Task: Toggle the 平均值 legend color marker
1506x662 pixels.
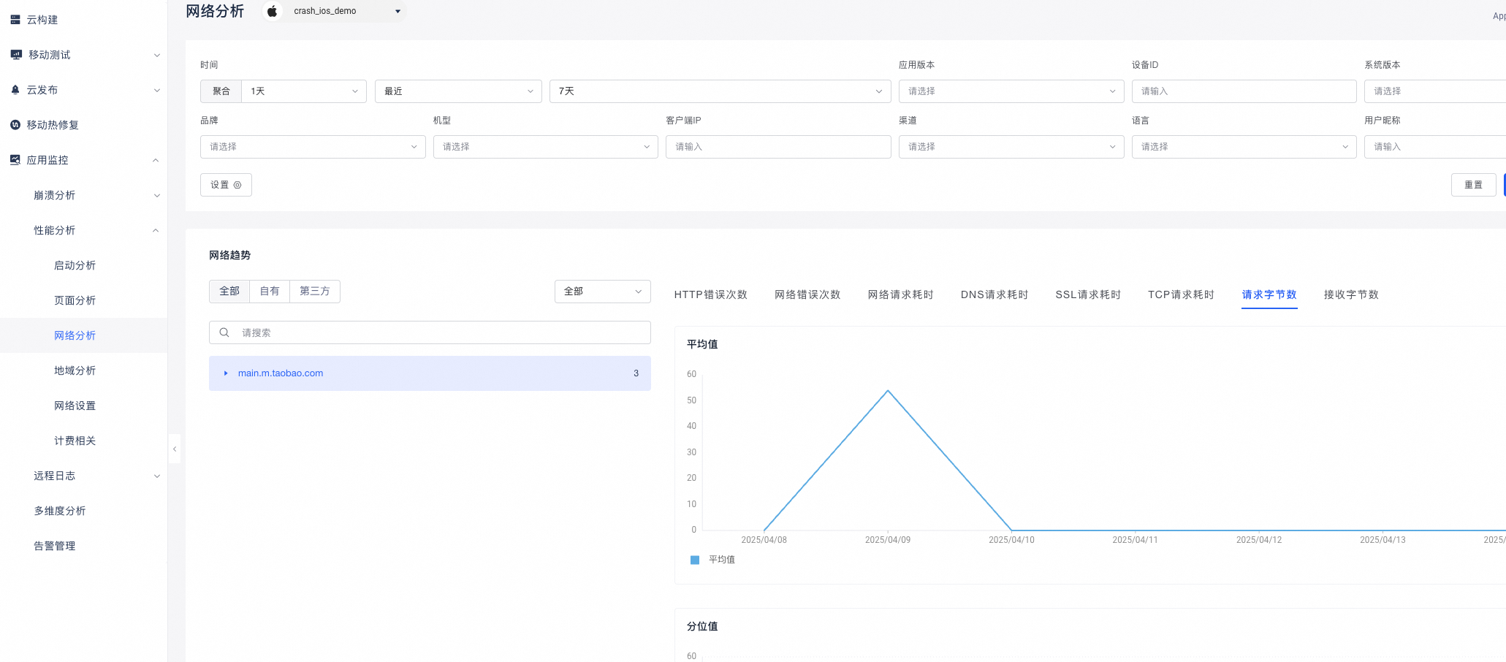Action: click(695, 560)
